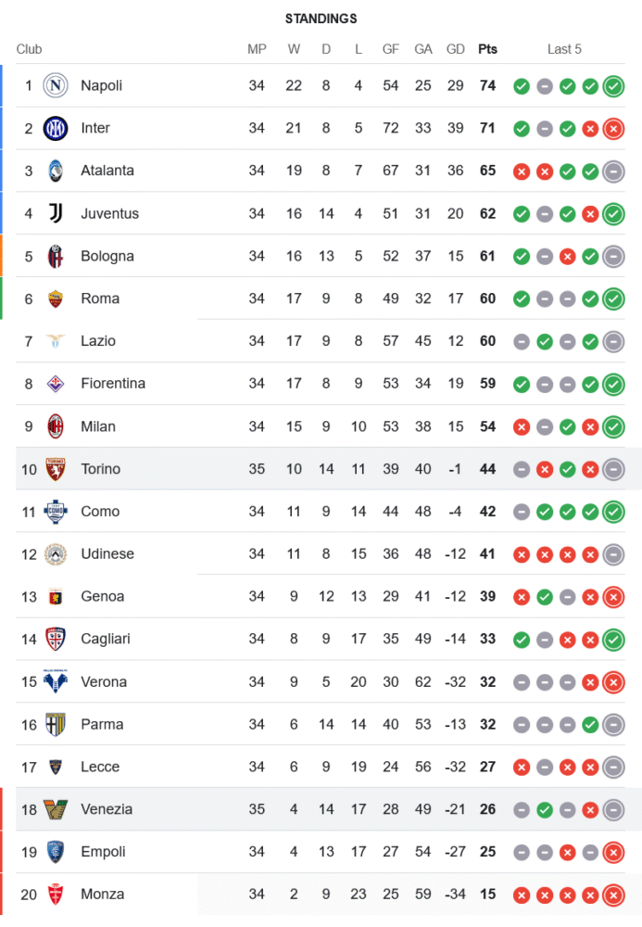Open the Fiorentina team link
The width and height of the screenshot is (642, 927).
[x=112, y=384]
